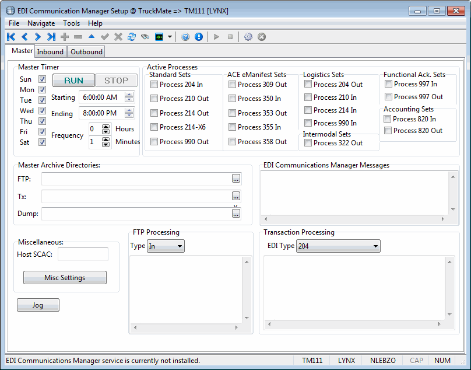Click the green monitor toolbar icon
Image resolution: width=471 pixels, height=370 pixels.
[x=159, y=37]
